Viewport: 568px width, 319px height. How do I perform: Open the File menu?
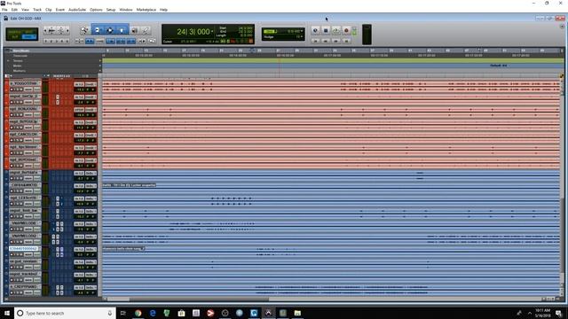4,10
